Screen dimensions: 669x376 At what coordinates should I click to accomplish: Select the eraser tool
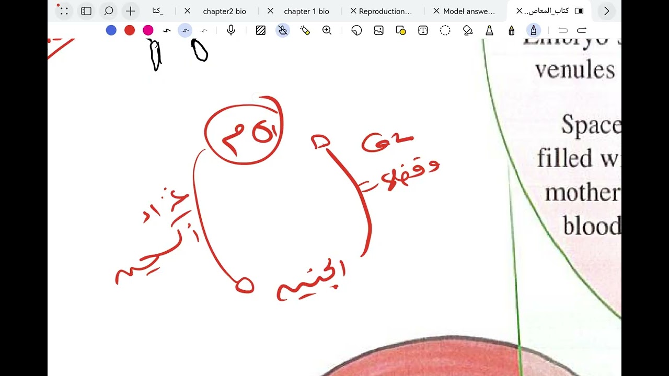click(468, 30)
